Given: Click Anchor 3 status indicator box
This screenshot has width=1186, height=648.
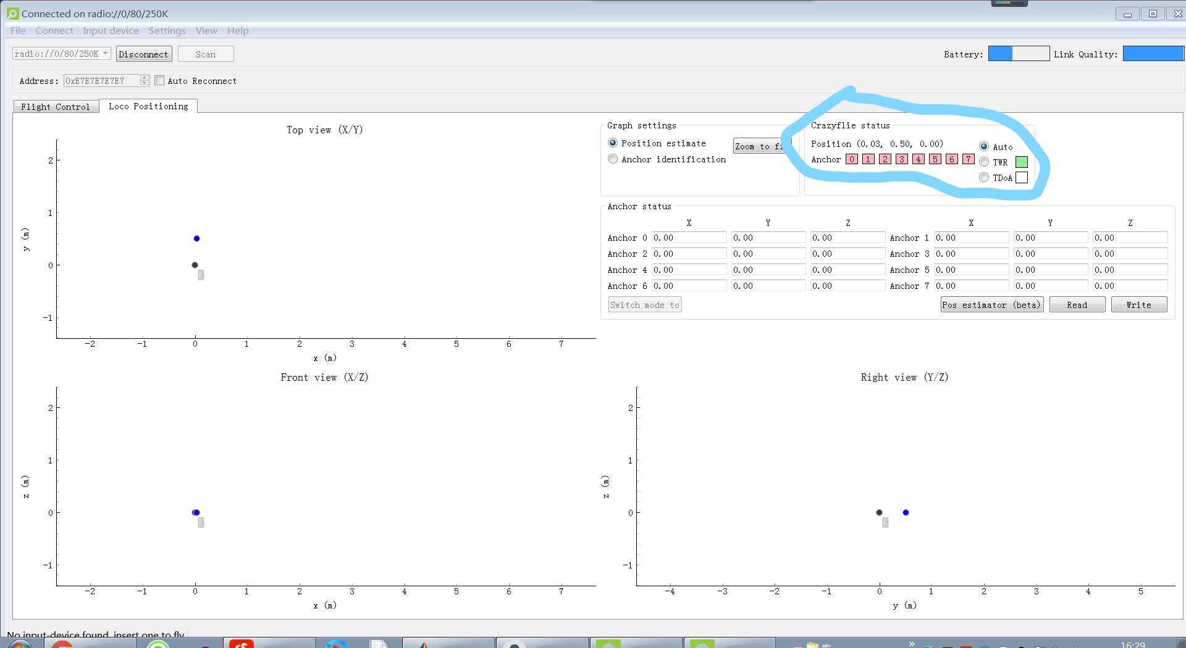Looking at the screenshot, I should pyautogui.click(x=902, y=159).
